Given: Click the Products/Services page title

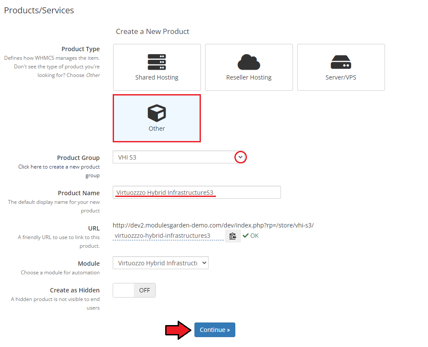Looking at the screenshot, I should pyautogui.click(x=39, y=10).
